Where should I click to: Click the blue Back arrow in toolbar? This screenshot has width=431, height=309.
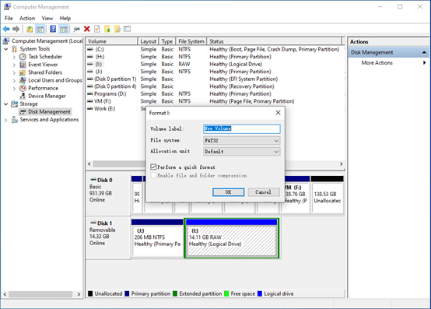6,29
